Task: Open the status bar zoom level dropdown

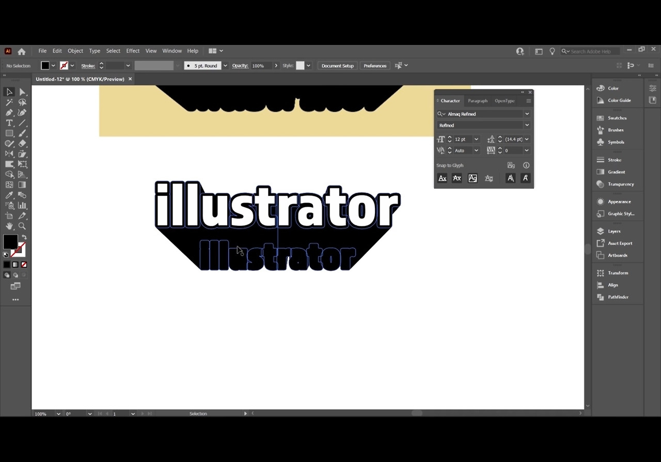Action: tap(58, 414)
